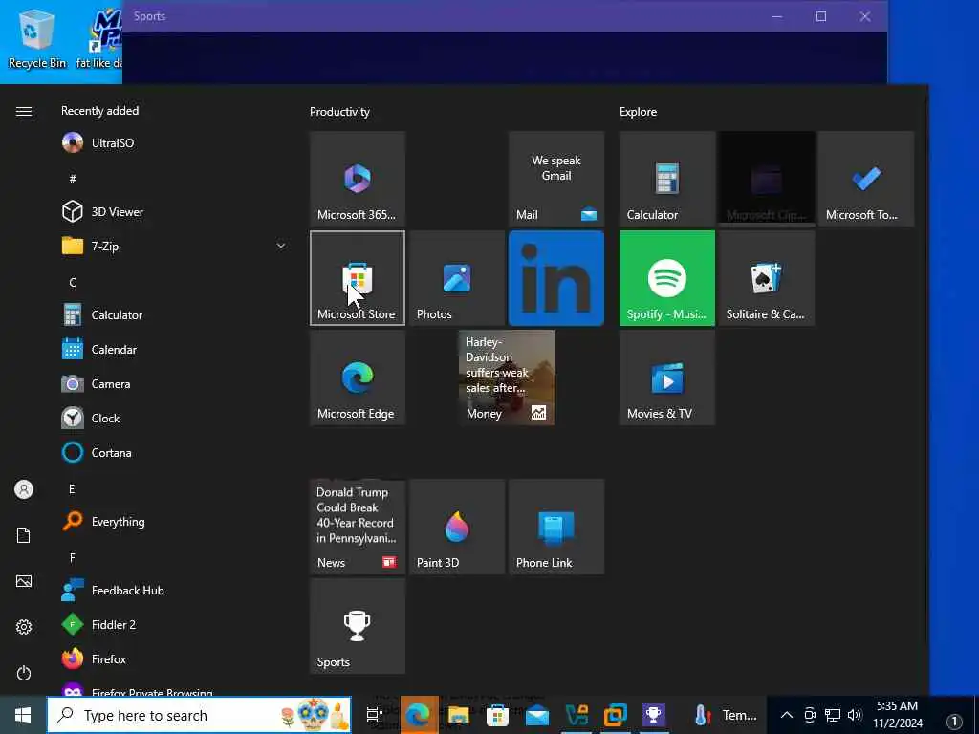Viewport: 979px width, 734px height.
Task: Open the News live tile
Action: pos(358,527)
